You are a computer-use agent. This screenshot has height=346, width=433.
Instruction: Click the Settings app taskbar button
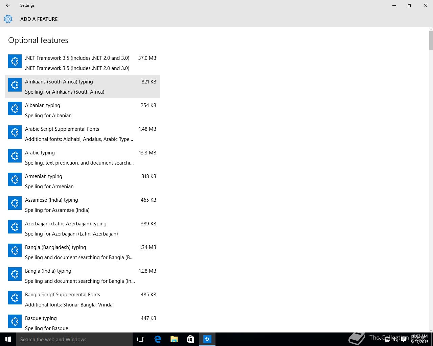tap(207, 339)
